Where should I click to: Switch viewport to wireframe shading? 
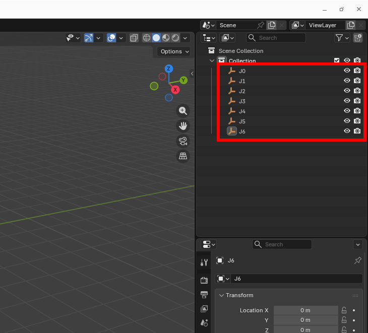147,38
